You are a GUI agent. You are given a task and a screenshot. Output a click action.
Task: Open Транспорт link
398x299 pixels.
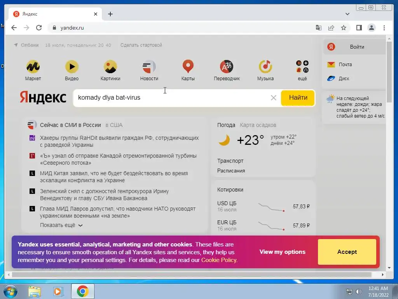pos(230,161)
